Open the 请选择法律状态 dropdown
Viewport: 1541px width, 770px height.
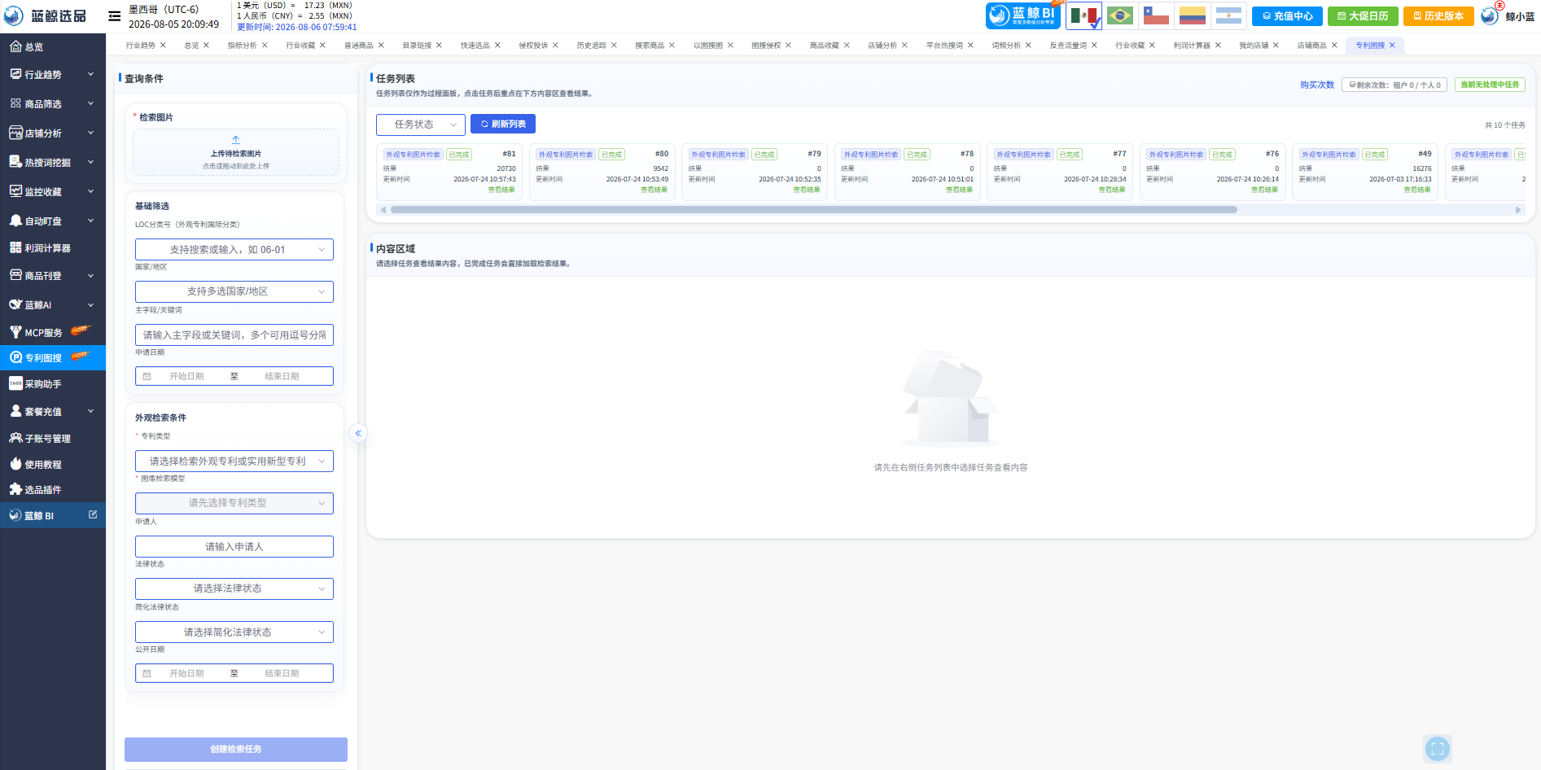(234, 588)
